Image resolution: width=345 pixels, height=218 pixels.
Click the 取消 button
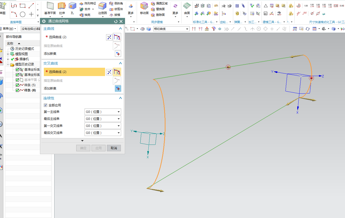tap(114, 148)
